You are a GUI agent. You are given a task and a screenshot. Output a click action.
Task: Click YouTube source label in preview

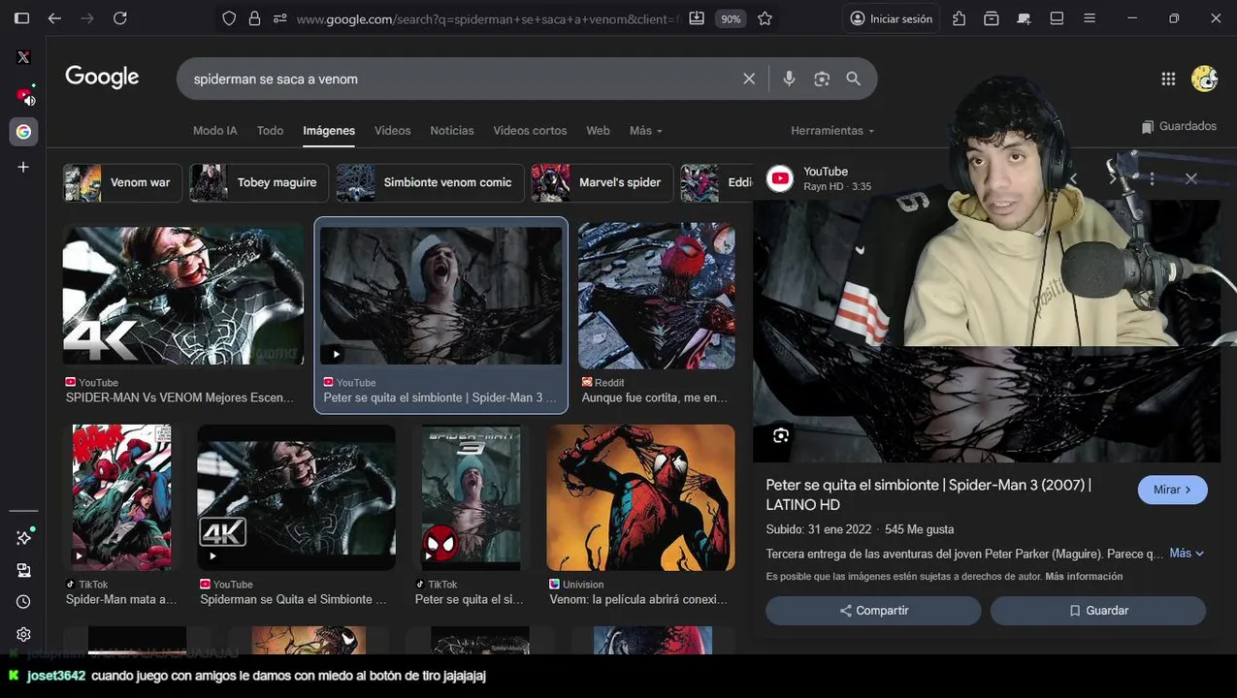pyautogui.click(x=826, y=172)
